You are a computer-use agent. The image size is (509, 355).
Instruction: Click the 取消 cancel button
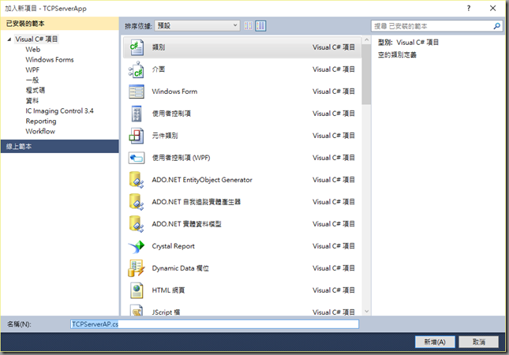(479, 342)
